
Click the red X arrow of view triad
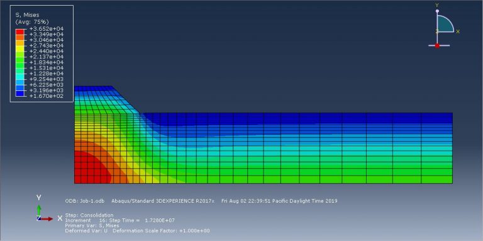point(47,219)
